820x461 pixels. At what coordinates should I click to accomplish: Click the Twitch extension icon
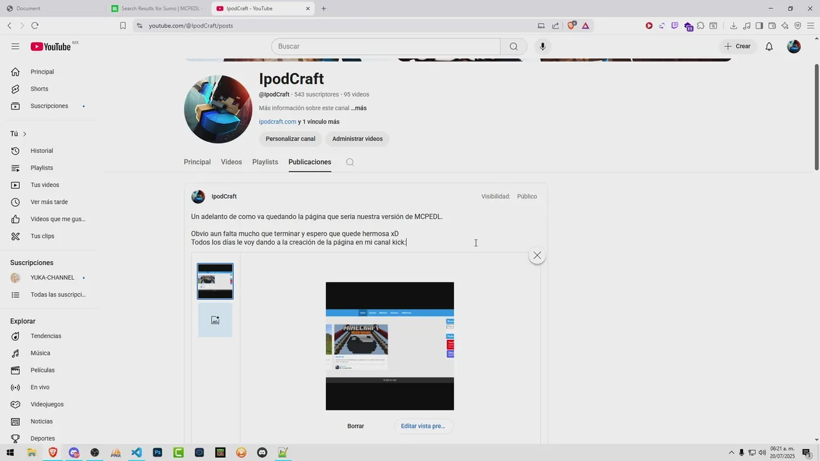[675, 26]
